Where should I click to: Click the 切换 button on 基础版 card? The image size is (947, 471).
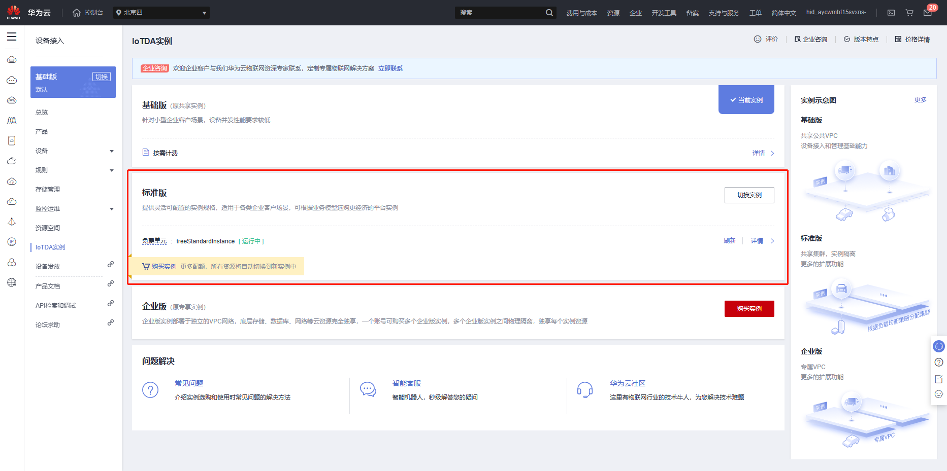(102, 77)
